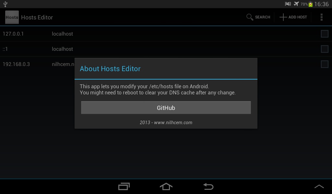332x194 pixels.
Task: Tap the muted sound status icon
Action: click(x=288, y=4)
